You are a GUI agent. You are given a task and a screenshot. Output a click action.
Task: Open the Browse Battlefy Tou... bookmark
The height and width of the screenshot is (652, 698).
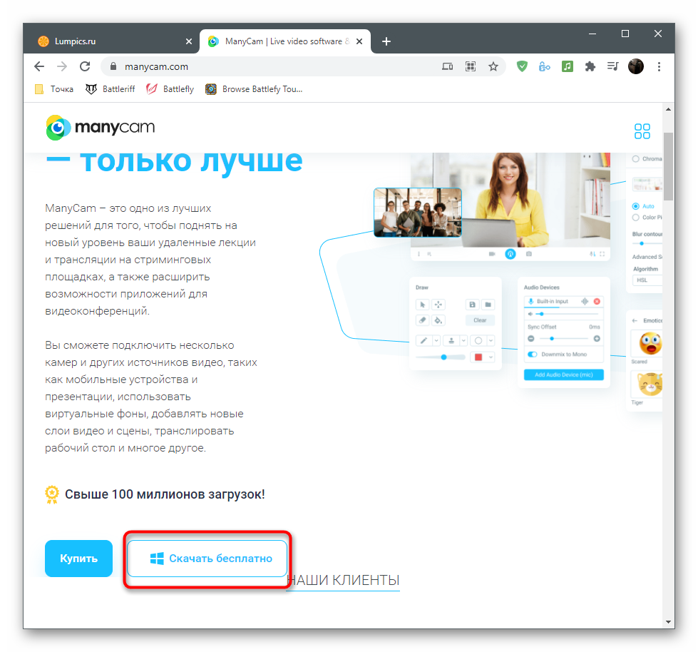(254, 89)
